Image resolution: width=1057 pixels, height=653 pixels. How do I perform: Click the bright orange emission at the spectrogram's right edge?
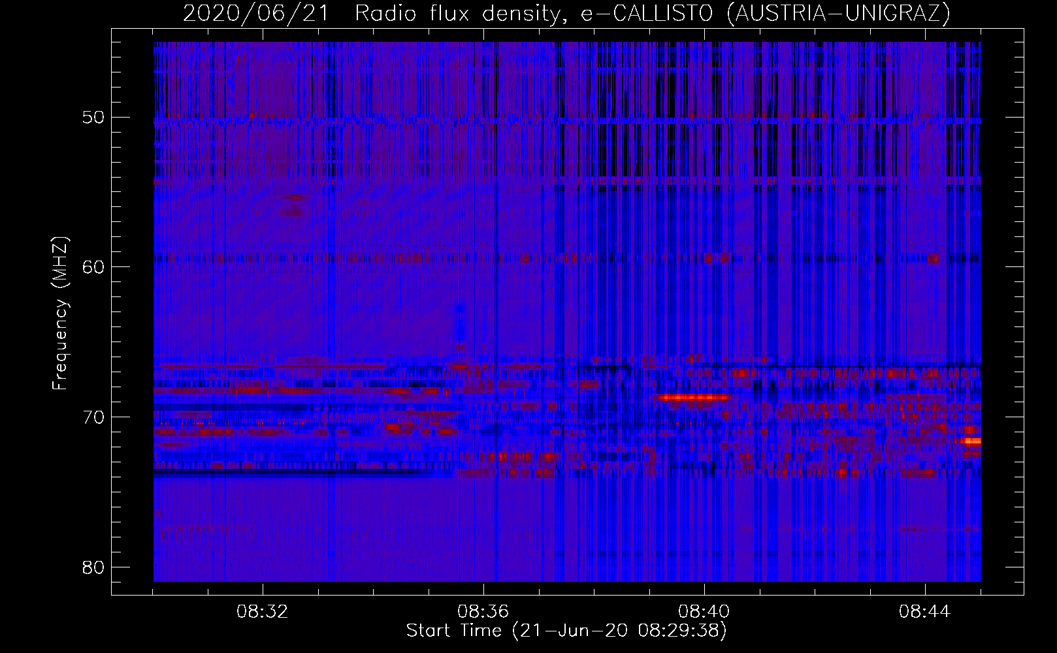coord(971,441)
